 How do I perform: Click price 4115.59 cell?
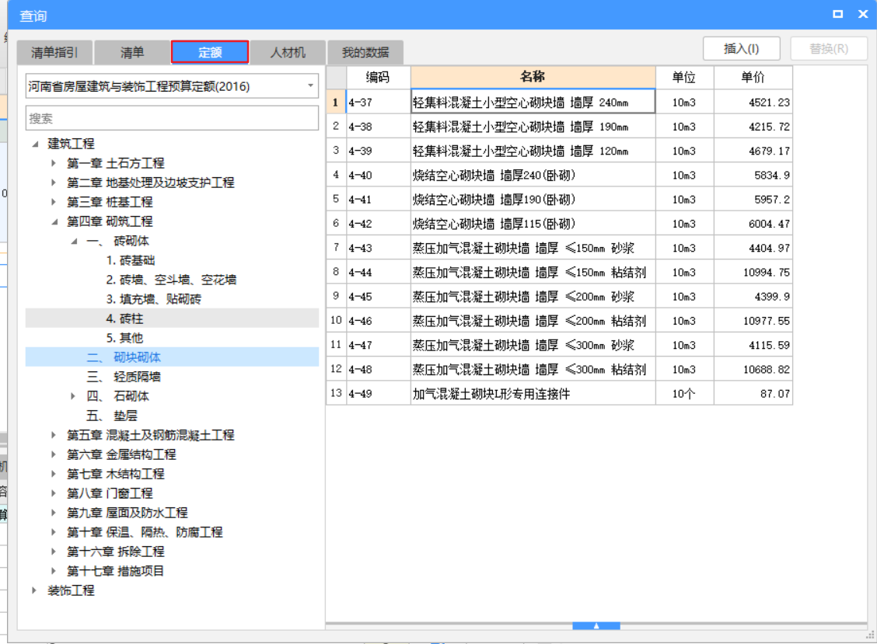753,346
